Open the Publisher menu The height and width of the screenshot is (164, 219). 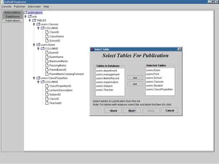pos(20,7)
